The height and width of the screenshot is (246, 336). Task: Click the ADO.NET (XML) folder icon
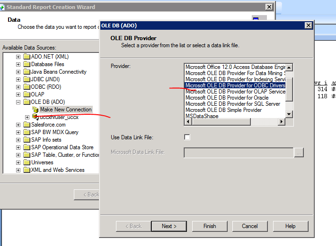tap(27, 57)
